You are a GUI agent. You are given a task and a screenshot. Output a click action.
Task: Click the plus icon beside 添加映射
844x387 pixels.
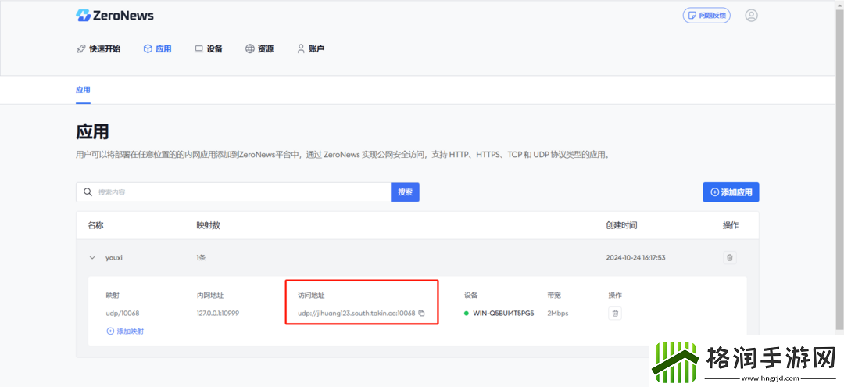[x=110, y=331]
